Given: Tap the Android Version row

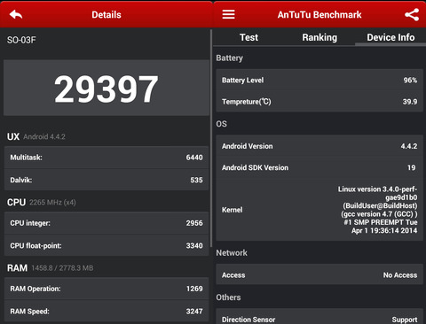Looking at the screenshot, I should tap(319, 146).
